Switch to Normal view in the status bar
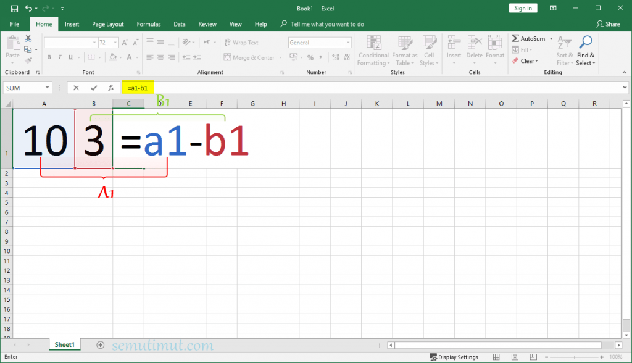The image size is (632, 363). tap(496, 357)
